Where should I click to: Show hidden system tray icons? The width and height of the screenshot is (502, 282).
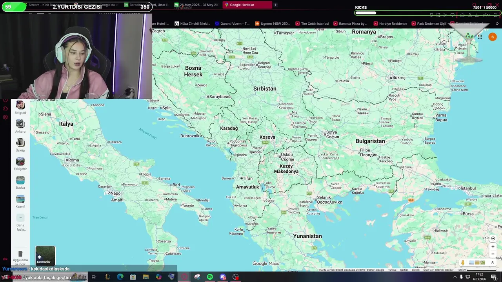[x=455, y=277]
